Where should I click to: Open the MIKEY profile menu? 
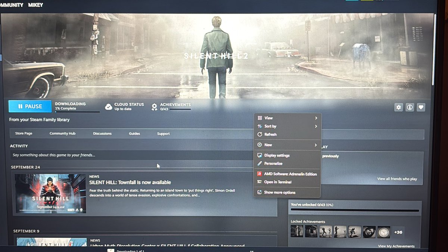tap(35, 5)
